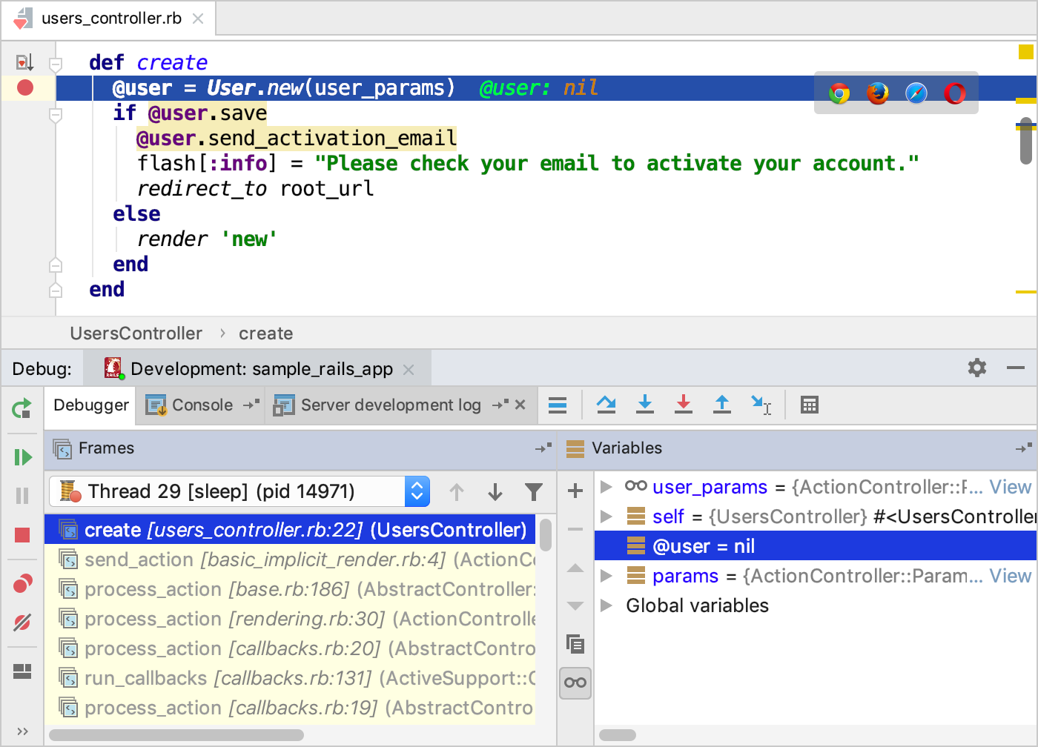Viewport: 1038px width, 747px height.
Task: Click Step Into button
Action: (x=645, y=405)
